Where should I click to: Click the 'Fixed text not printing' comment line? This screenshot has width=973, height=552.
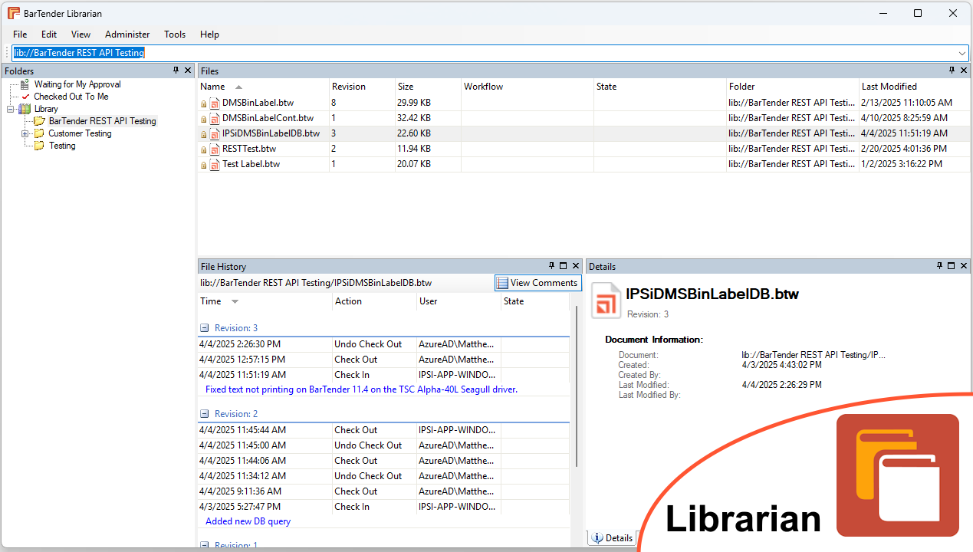[361, 389]
